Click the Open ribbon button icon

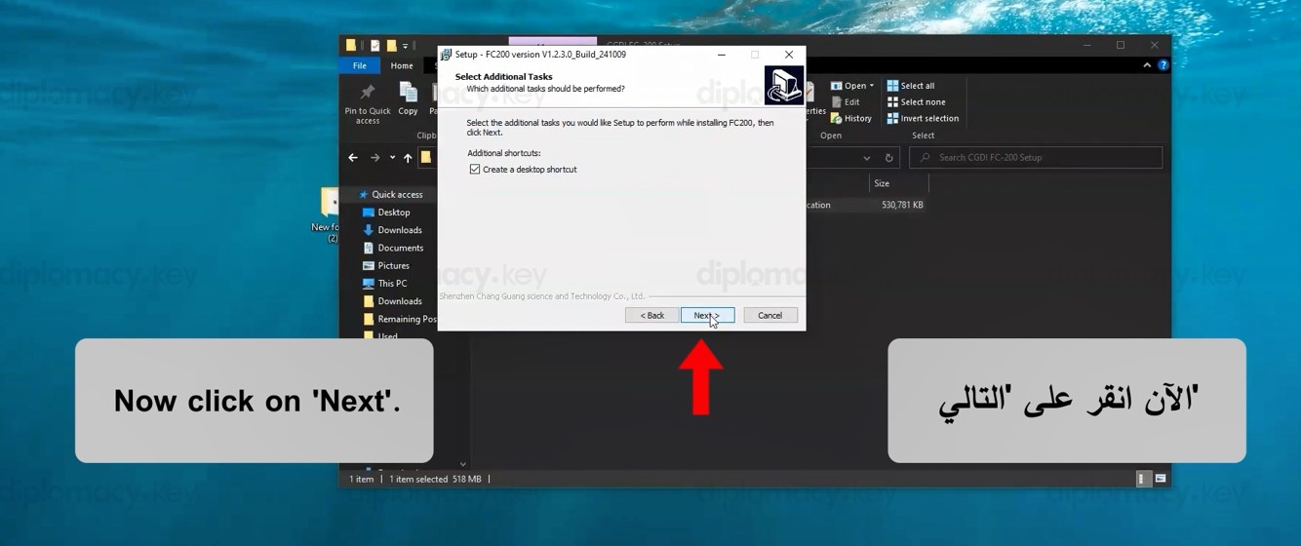837,86
